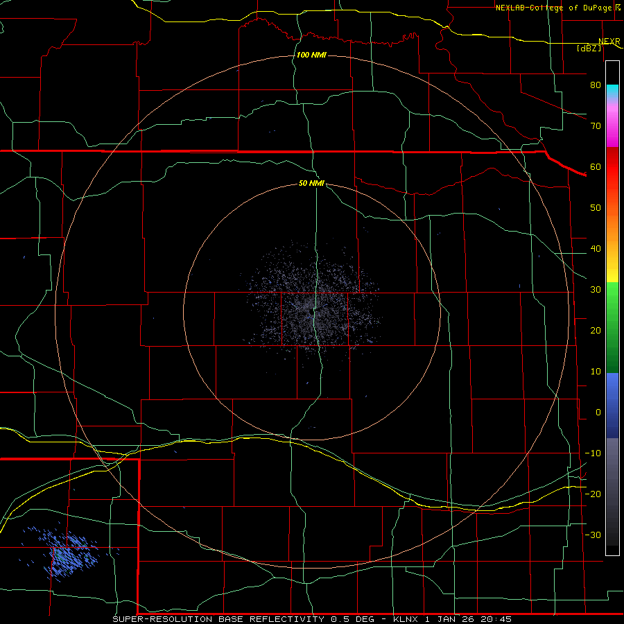The height and width of the screenshot is (624, 624).
Task: Click the yellow band of the color bar
Action: (612, 268)
